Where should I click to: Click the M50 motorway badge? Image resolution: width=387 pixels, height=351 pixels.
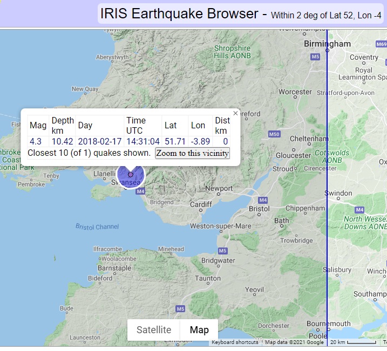tap(274, 134)
